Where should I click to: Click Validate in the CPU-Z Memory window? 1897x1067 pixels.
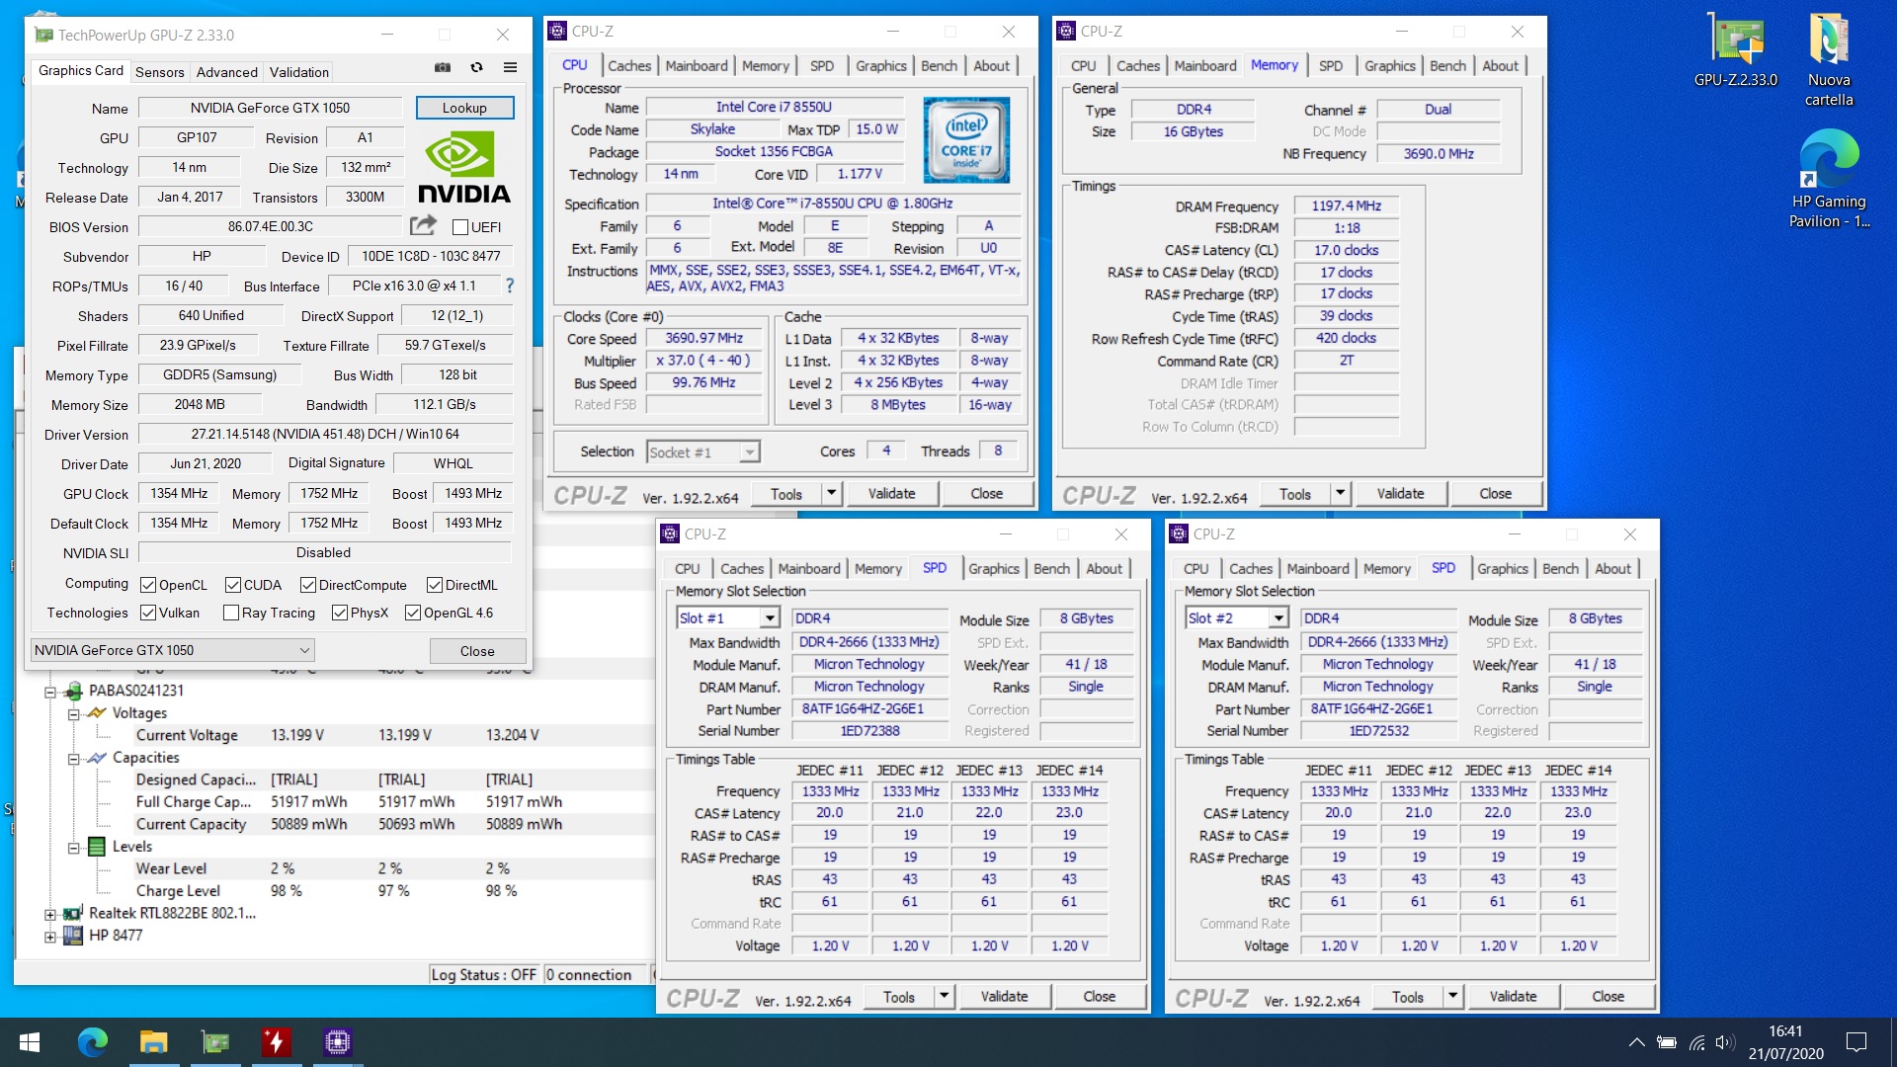pyautogui.click(x=1400, y=494)
